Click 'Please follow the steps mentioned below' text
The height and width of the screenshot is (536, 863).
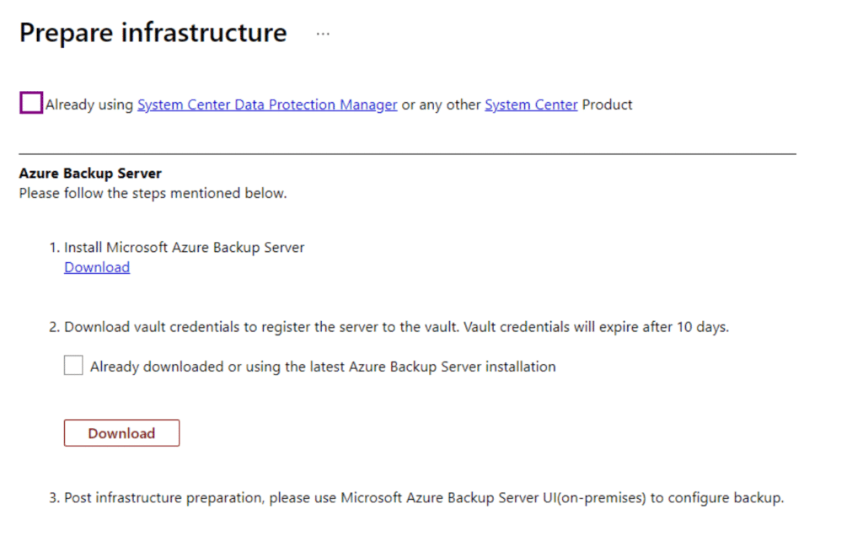[x=153, y=193]
